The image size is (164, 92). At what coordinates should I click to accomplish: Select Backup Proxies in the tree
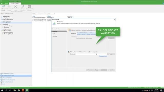coord(6,16)
